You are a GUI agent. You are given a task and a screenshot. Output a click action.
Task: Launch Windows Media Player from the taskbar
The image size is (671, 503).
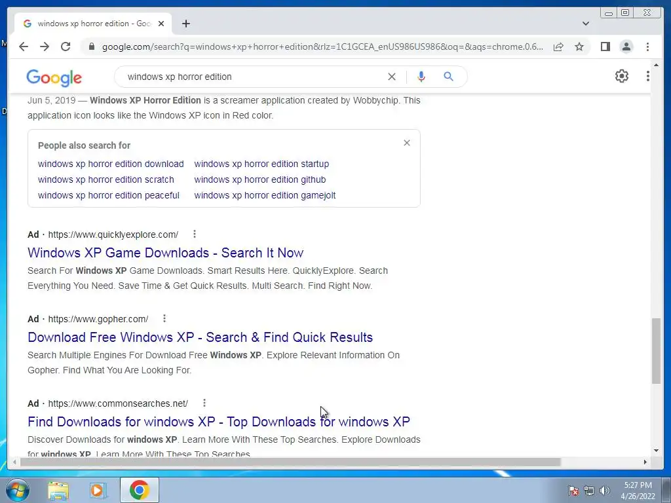pyautogui.click(x=98, y=490)
